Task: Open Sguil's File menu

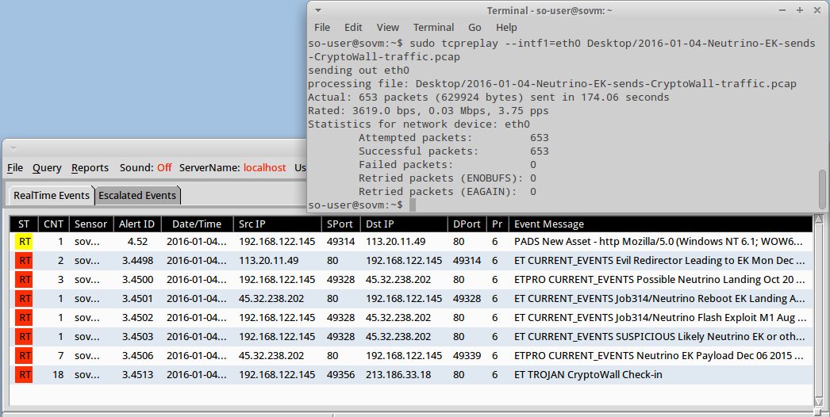Action: point(15,168)
